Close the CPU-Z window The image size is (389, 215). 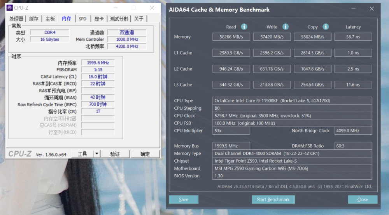[x=152, y=8]
